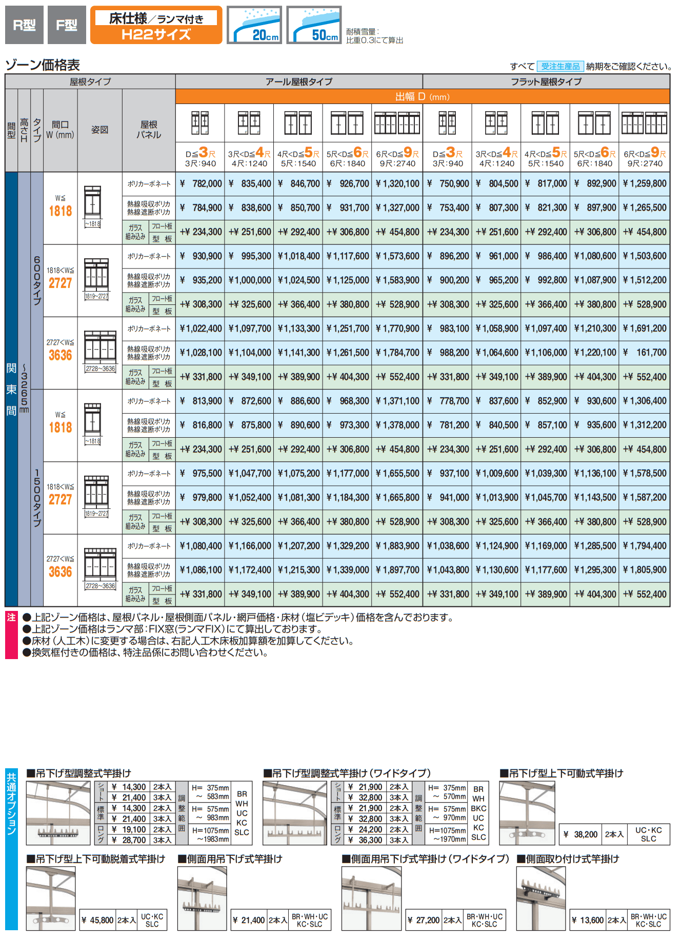This screenshot has width=681, height=942.
Task: Click the gray R型 badge
Action: tap(24, 25)
